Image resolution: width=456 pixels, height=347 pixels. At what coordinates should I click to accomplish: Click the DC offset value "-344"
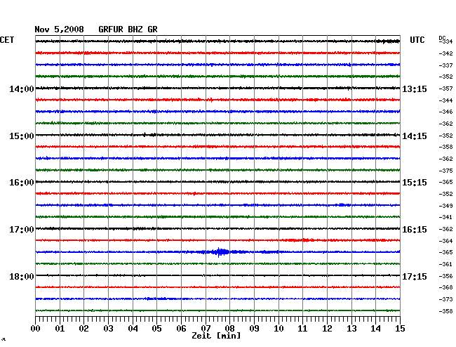click(x=445, y=100)
